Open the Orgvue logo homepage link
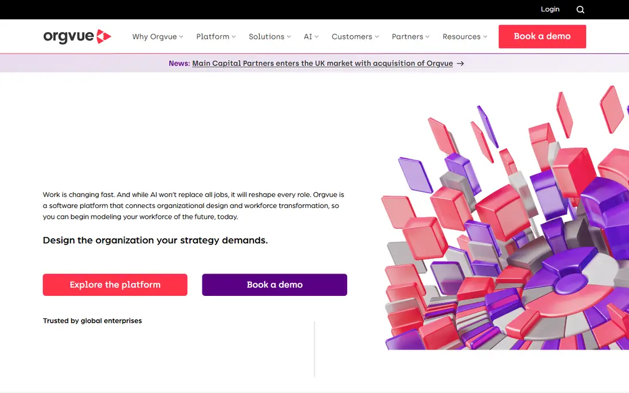Image resolution: width=629 pixels, height=393 pixels. click(x=77, y=37)
